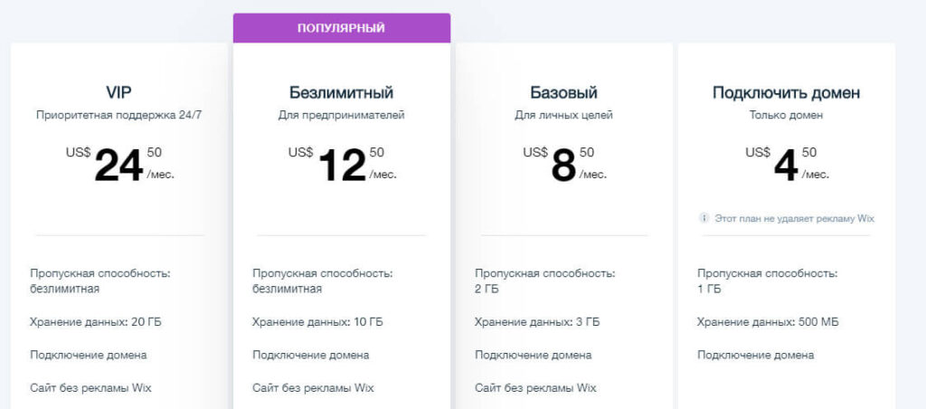This screenshot has width=926, height=409.
Task: Select the VIP plan title
Action: (x=119, y=92)
